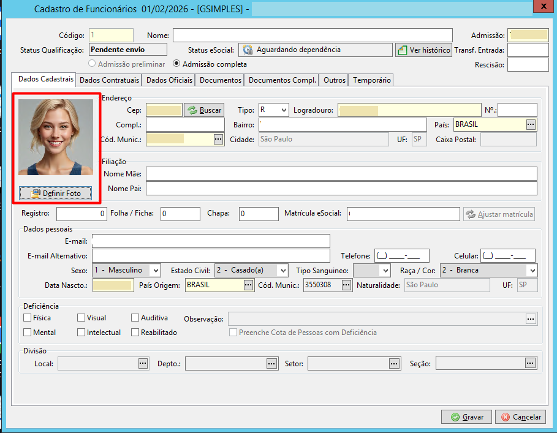Click the Admissão date field
557x433 pixels.
[x=528, y=35]
